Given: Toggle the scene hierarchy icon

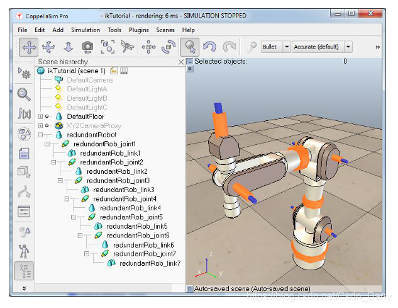Looking at the screenshot, I should 24,271.
